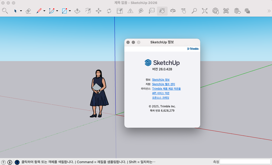Open the SketchUp 헬프 센터 link
272x165 pixels.
(163, 84)
